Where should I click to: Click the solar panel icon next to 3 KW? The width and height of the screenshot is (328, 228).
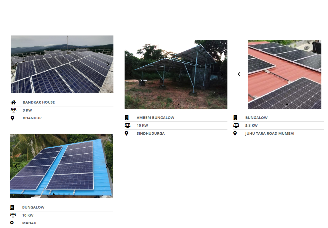(x=13, y=110)
